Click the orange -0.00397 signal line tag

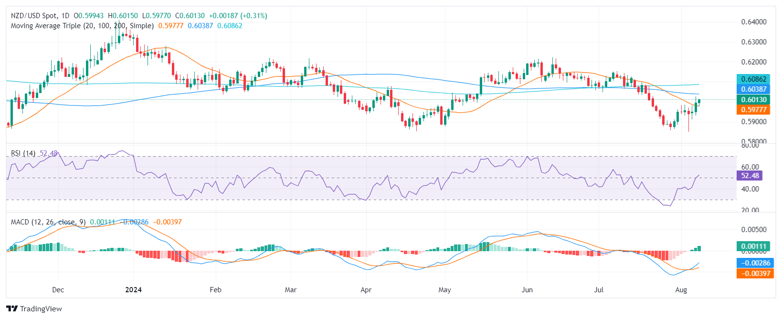pyautogui.click(x=754, y=274)
